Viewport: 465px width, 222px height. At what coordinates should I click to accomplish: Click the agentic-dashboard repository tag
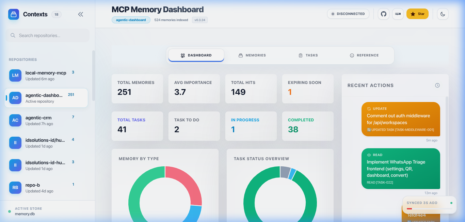[x=131, y=20]
